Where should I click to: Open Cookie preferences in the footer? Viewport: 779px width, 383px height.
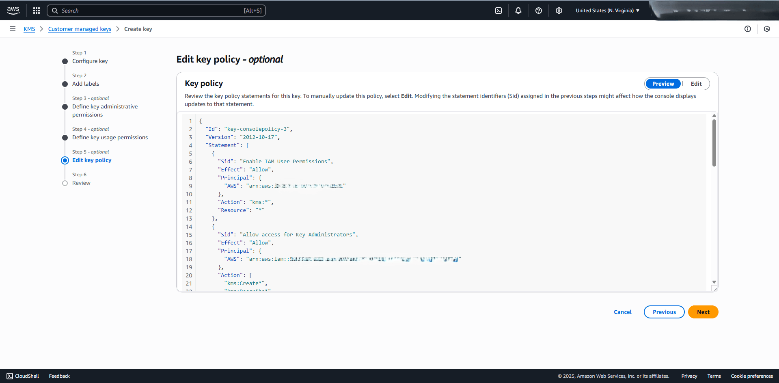click(x=752, y=376)
